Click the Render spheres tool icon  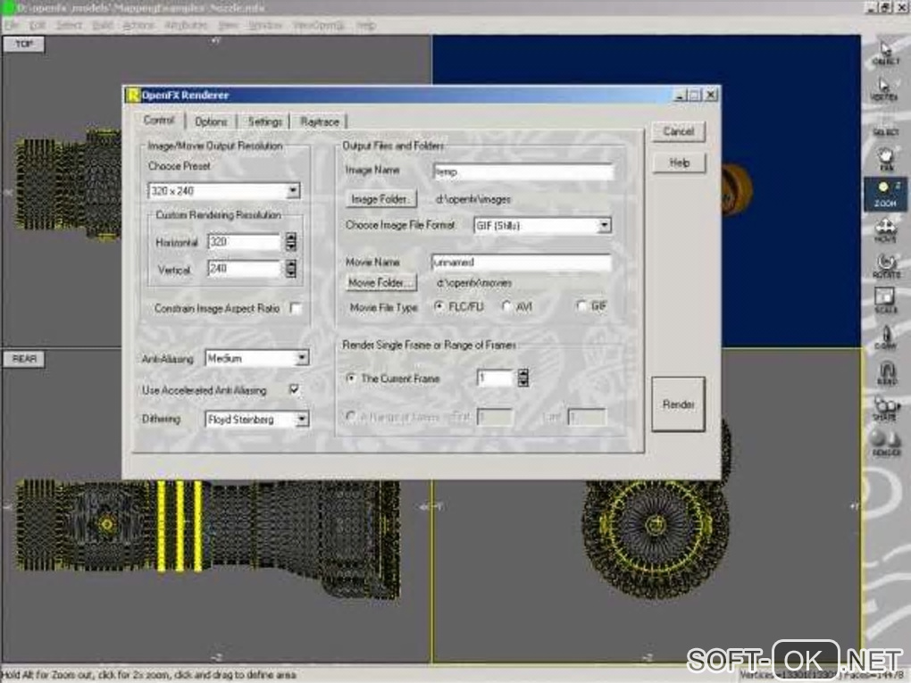(x=885, y=442)
